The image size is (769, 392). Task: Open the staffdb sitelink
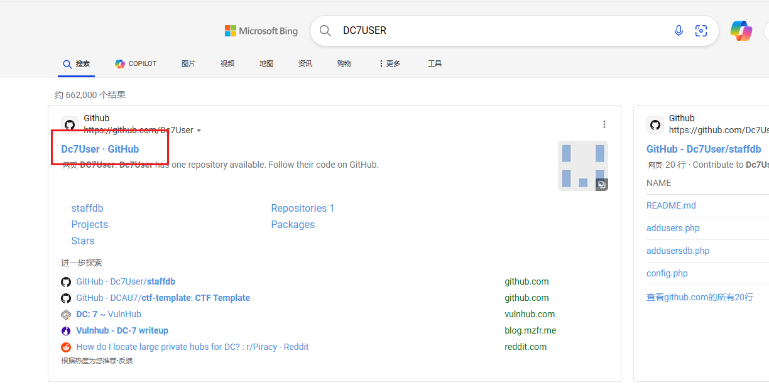coord(87,208)
